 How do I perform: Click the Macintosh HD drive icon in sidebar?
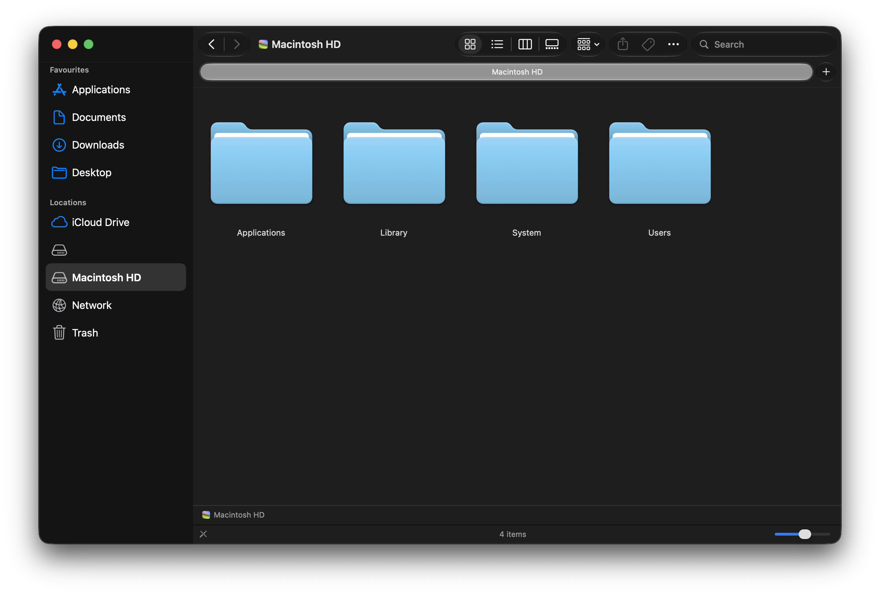click(59, 278)
